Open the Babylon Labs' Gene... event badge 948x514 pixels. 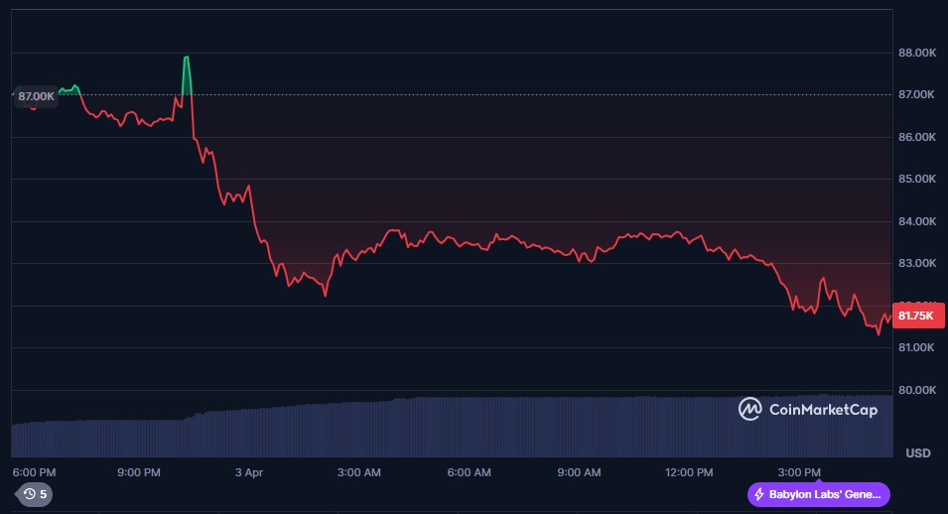tap(819, 494)
